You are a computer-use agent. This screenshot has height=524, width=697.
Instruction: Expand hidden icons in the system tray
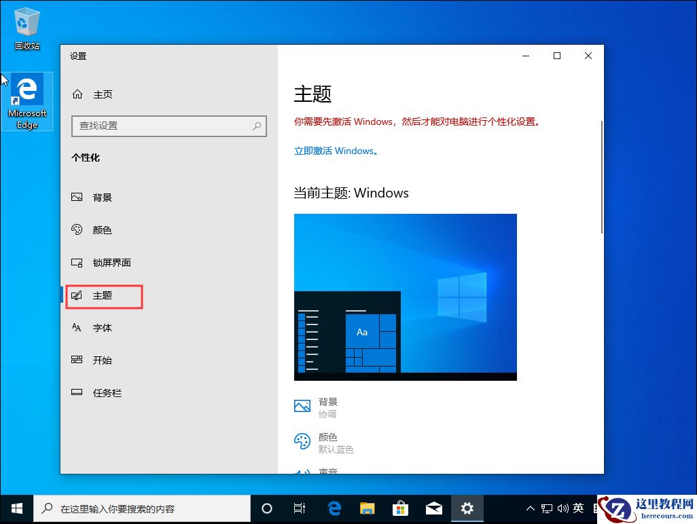pyautogui.click(x=529, y=508)
